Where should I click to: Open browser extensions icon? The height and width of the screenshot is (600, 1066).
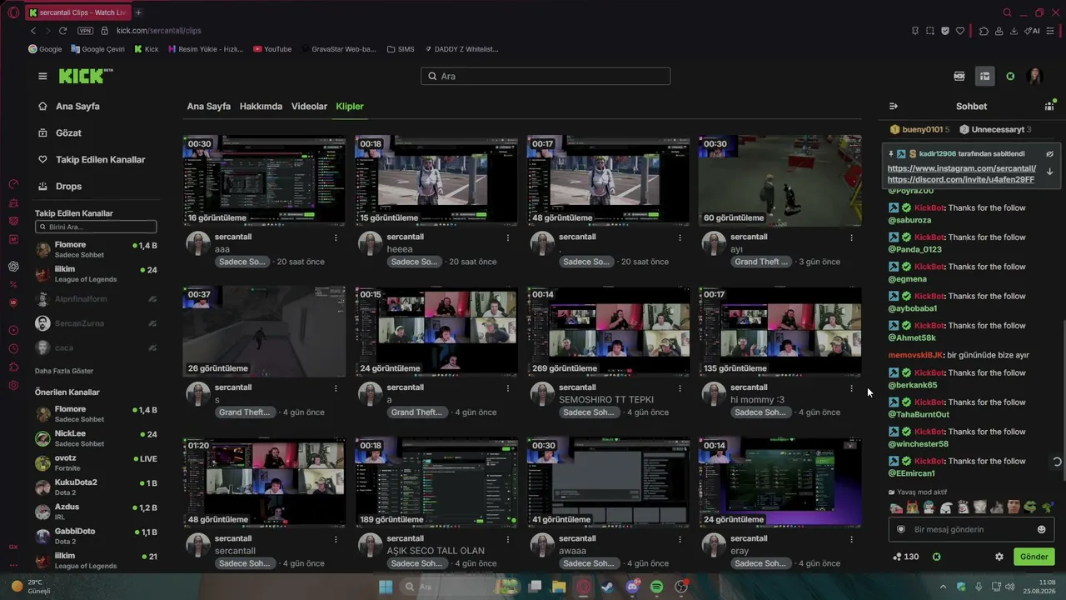pos(984,31)
